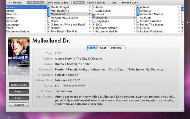Toggle the Want to See filter
This screenshot has height=119, width=190.
(x=35, y=2)
